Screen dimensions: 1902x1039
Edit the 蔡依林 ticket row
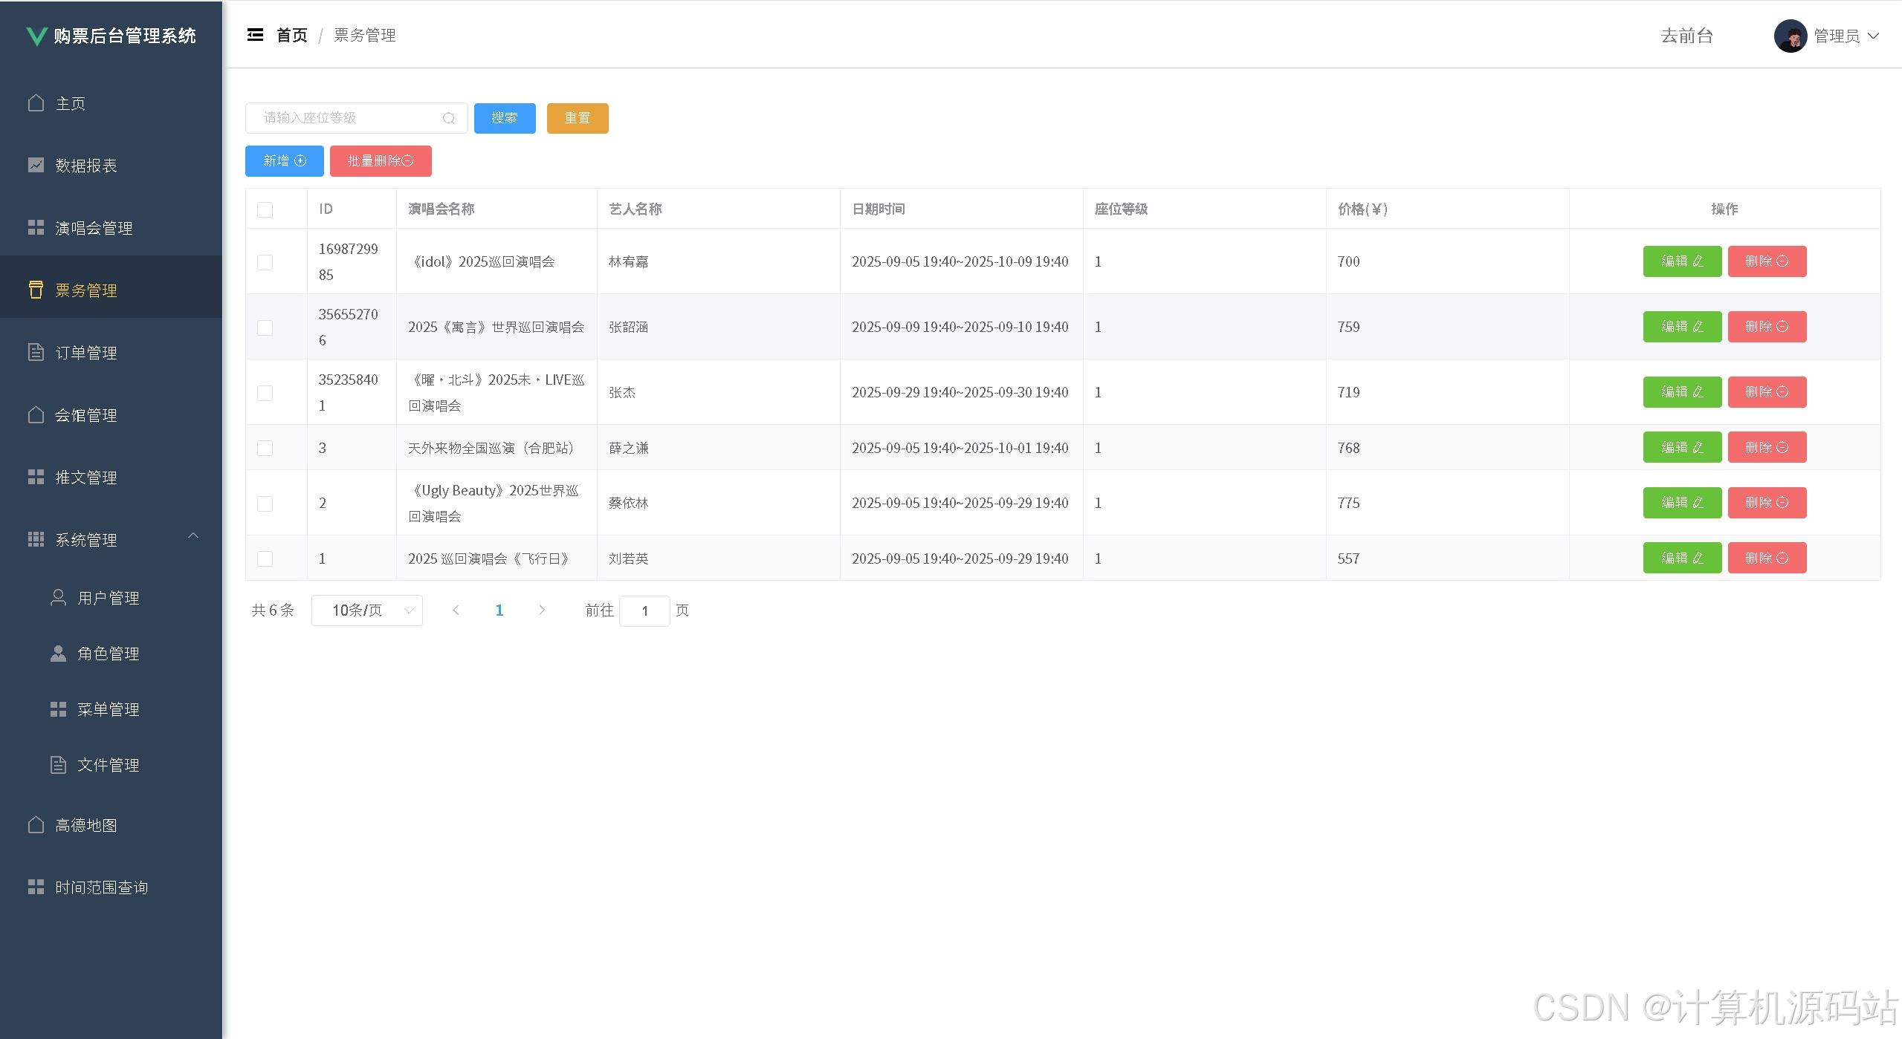click(1682, 503)
